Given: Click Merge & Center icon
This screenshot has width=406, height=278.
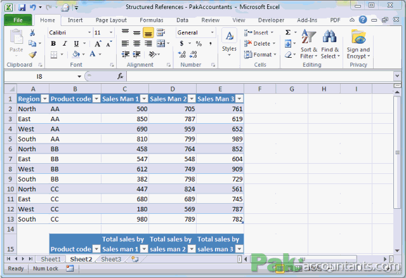Looking at the screenshot, I should pyautogui.click(x=160, y=44).
